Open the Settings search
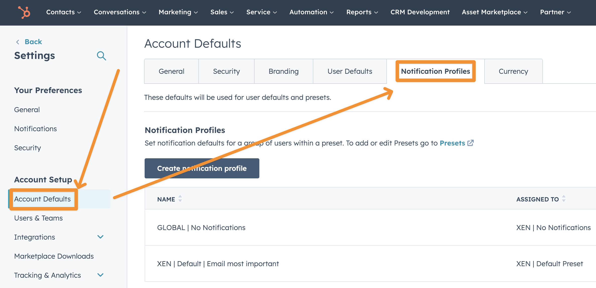Image resolution: width=596 pixels, height=288 pixels. [x=101, y=56]
